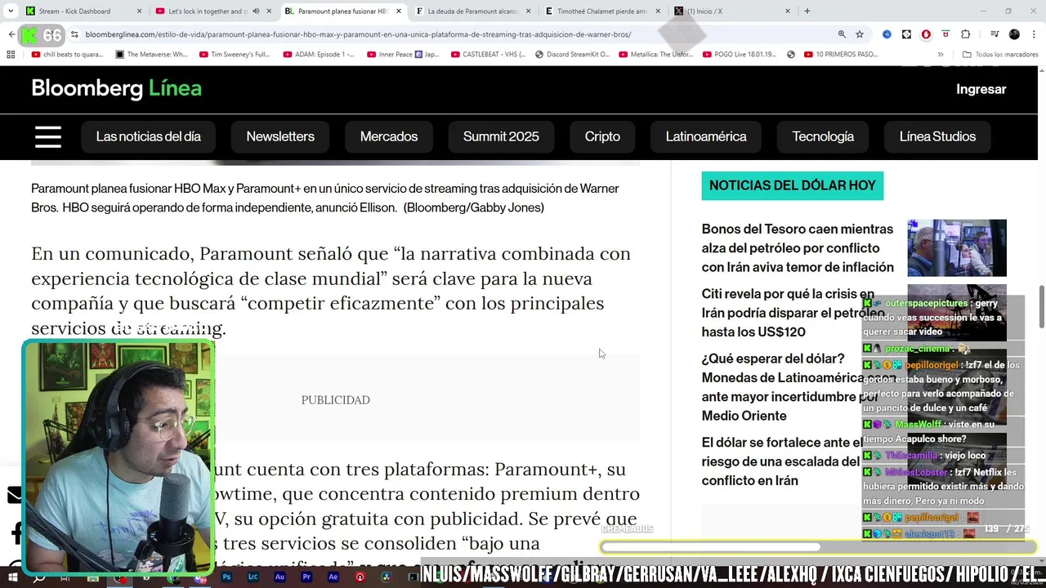The width and height of the screenshot is (1046, 588).
Task: Launch Lightroom Classic from the taskbar
Action: tap(253, 577)
